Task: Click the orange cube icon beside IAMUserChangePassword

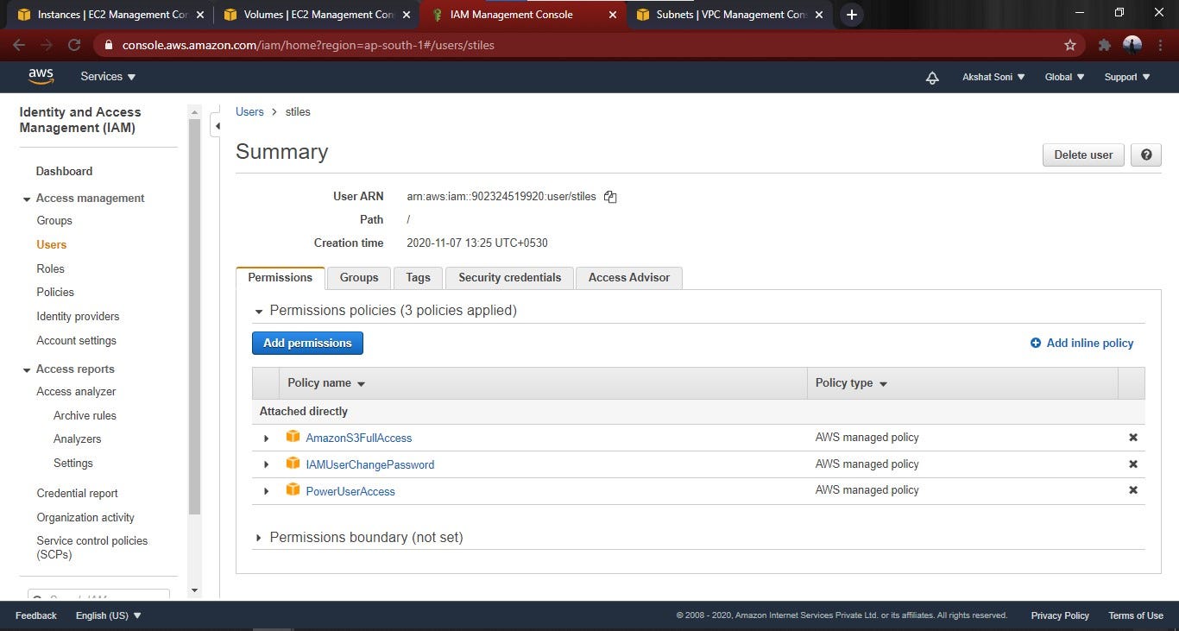Action: point(293,464)
